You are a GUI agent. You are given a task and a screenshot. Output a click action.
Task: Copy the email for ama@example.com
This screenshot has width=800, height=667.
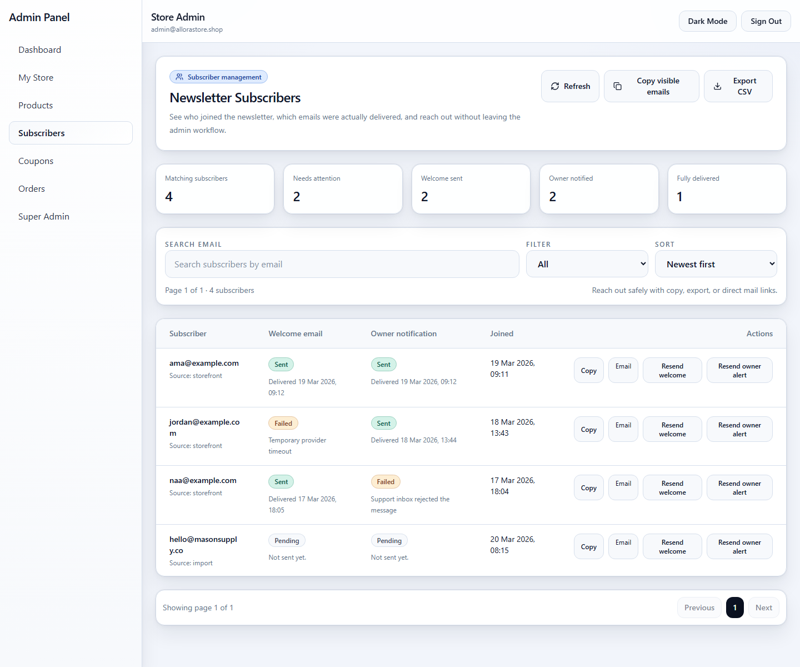(x=588, y=370)
